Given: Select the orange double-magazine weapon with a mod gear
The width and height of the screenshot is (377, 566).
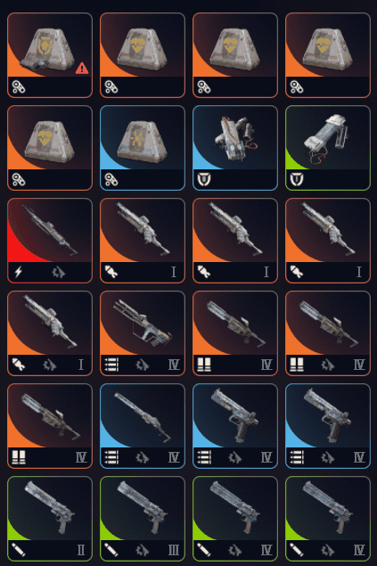Looking at the screenshot, I should (328, 333).
